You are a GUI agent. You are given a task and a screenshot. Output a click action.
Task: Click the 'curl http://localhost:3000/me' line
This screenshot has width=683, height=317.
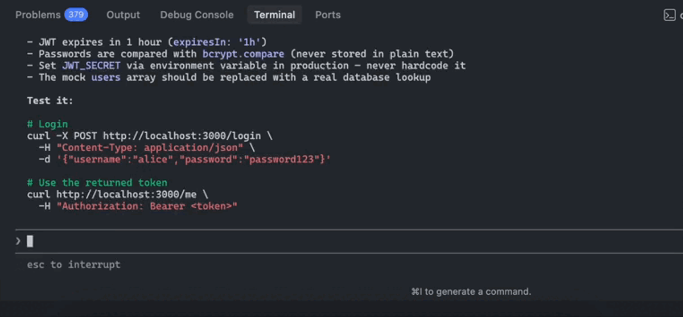[118, 195]
